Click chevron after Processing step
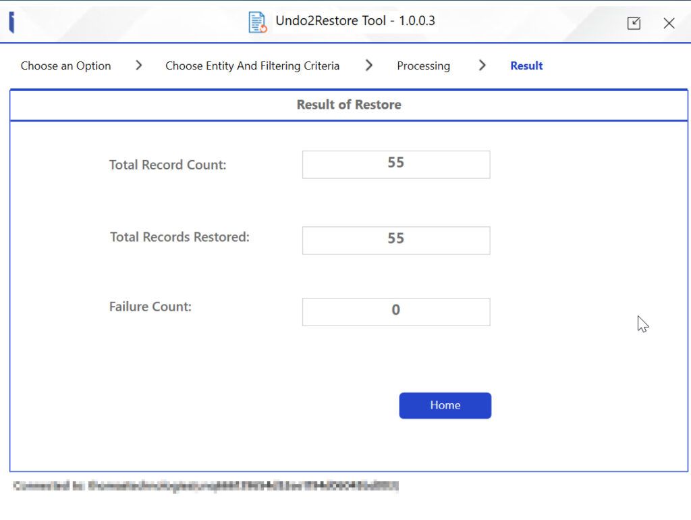 [x=482, y=66]
